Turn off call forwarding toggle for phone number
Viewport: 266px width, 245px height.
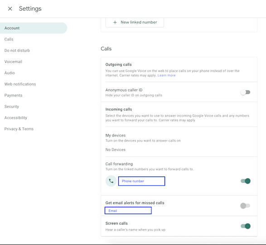pos(246,181)
